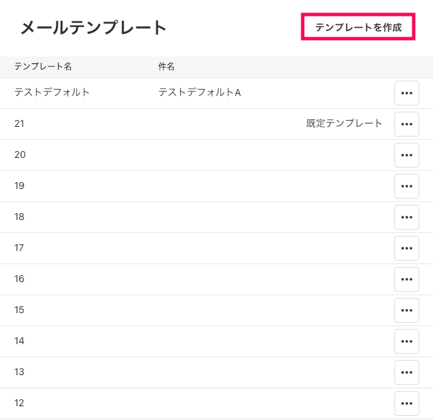Image resolution: width=433 pixels, height=420 pixels.
Task: Click the テンプレートを作成 button
Action: [358, 28]
